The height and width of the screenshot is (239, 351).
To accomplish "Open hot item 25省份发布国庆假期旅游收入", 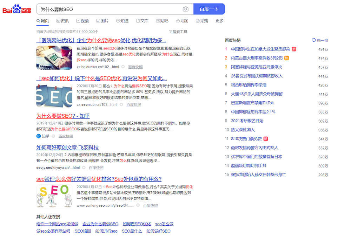I will coord(257,76).
